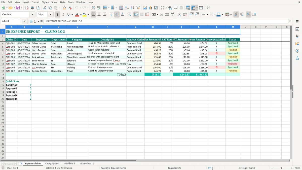Viewport: 302px width, 170px height.
Task: Click the Sort Ascending icon
Action: [x=127, y=8]
